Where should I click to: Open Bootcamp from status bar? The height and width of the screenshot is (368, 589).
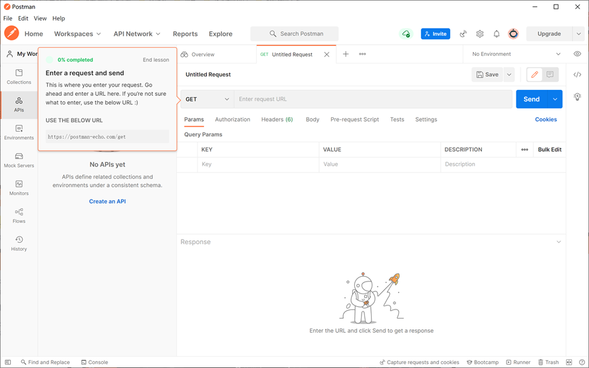[483, 363]
